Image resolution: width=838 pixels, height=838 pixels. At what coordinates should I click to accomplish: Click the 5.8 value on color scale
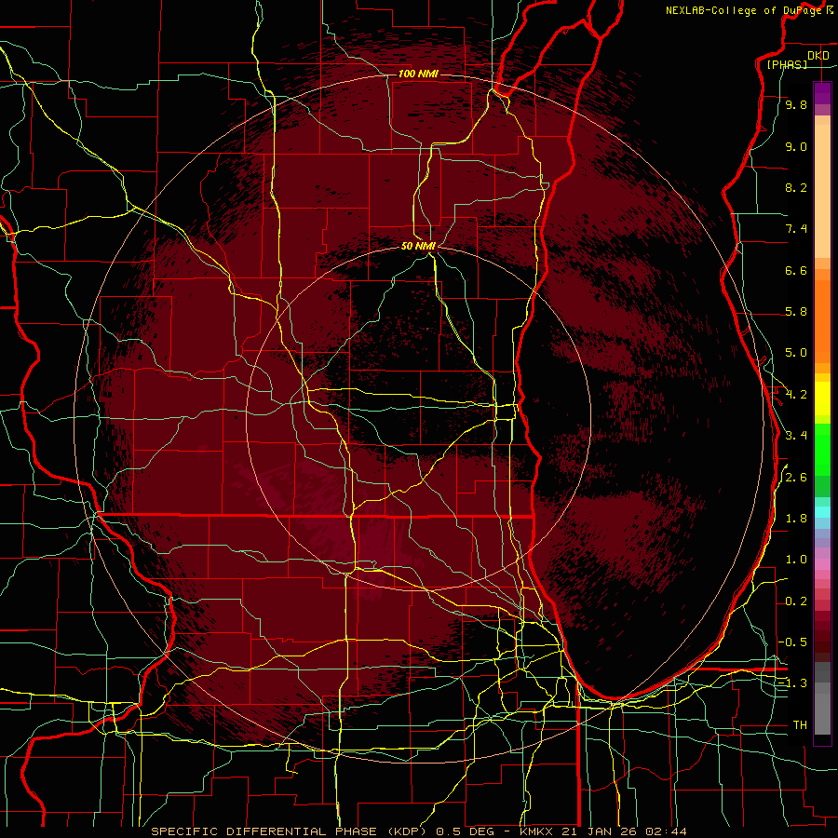[796, 312]
